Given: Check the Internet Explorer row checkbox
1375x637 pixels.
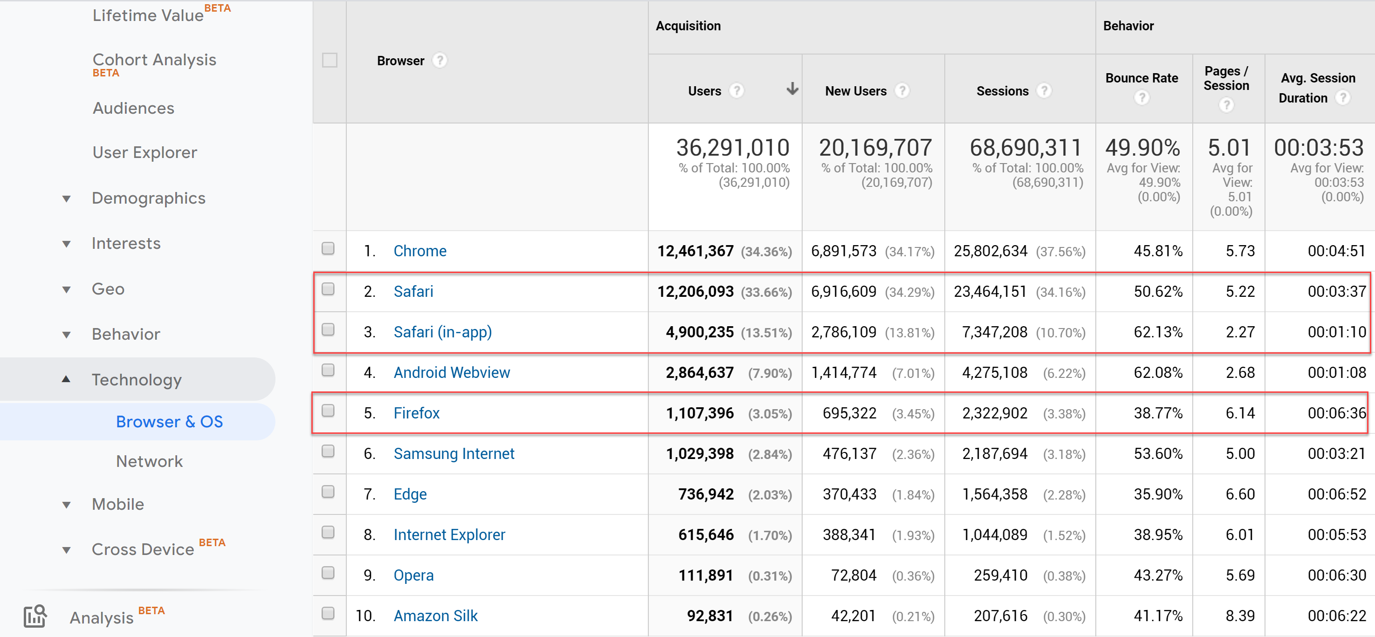Looking at the screenshot, I should 328,533.
